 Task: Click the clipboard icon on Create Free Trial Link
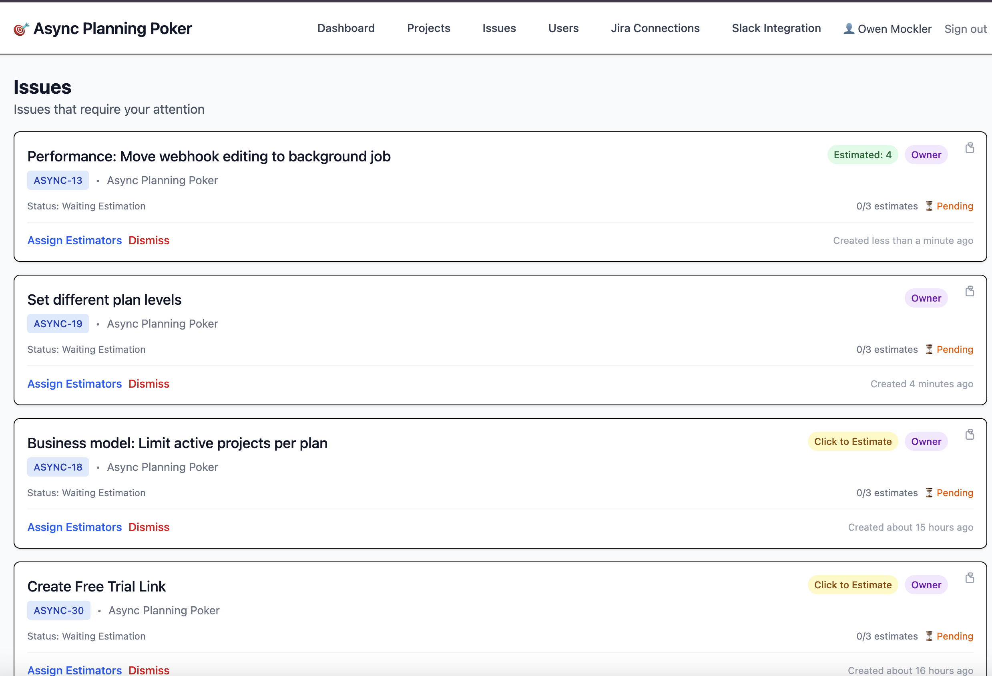click(970, 578)
